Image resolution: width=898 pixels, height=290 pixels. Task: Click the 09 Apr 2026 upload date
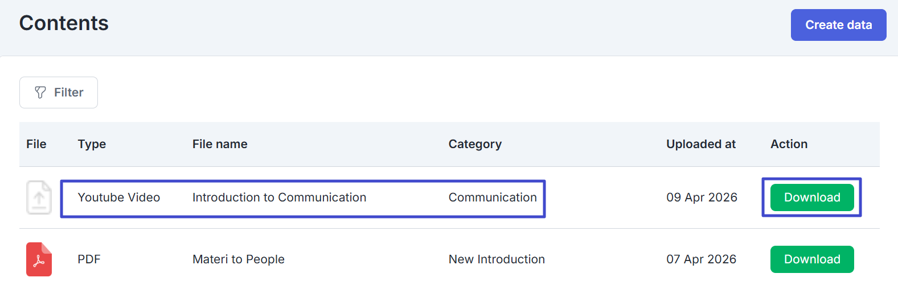pos(702,197)
